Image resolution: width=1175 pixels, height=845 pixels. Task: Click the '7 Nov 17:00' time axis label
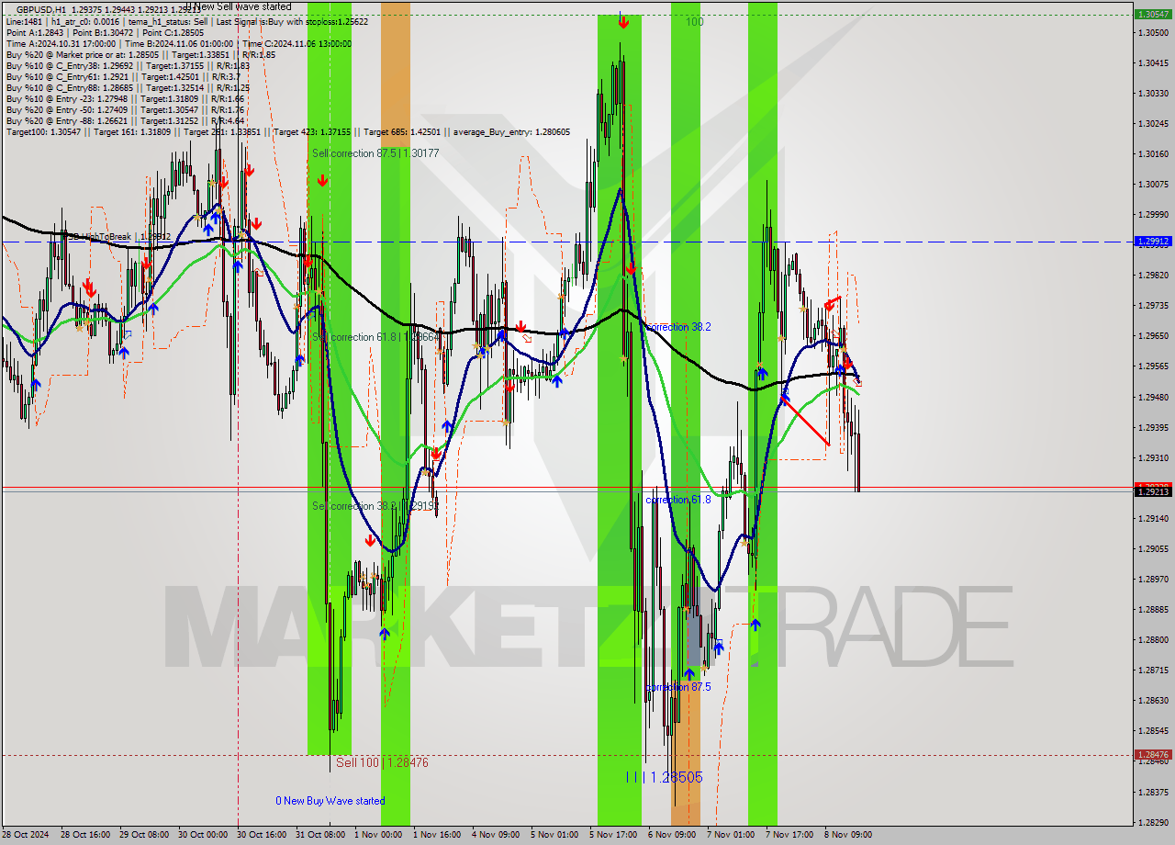(x=789, y=835)
